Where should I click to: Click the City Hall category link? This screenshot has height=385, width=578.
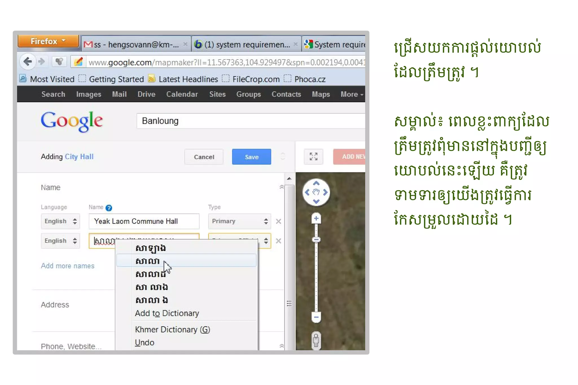pos(79,157)
